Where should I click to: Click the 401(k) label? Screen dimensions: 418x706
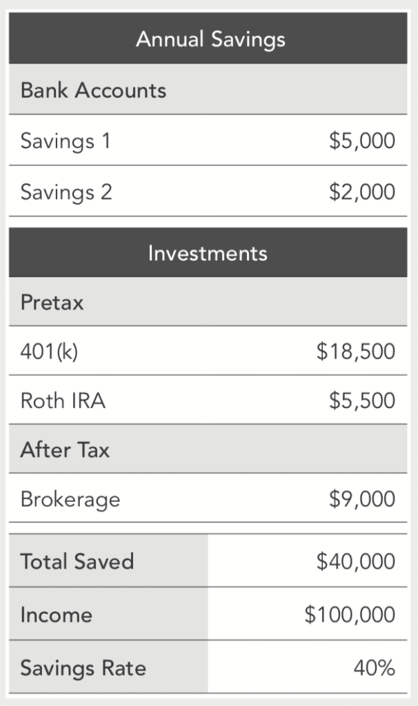pyautogui.click(x=49, y=352)
